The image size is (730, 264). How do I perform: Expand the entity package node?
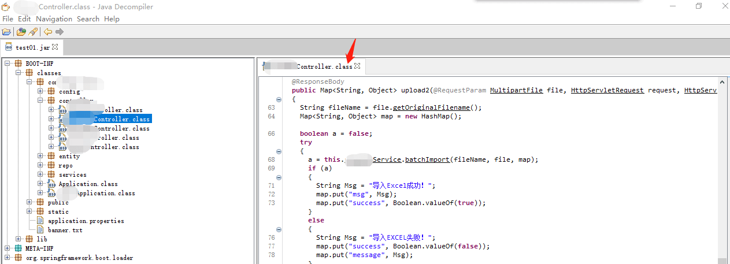40,156
